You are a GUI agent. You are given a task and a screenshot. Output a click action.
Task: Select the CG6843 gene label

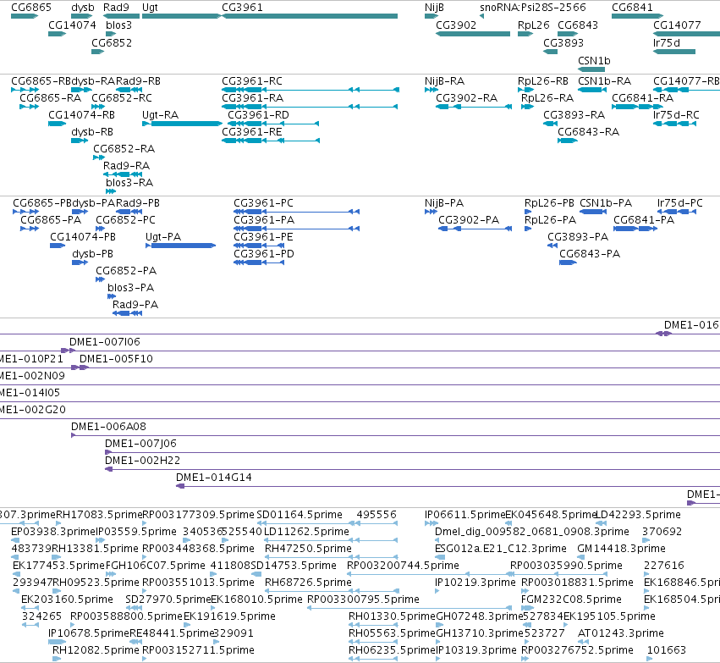(578, 25)
